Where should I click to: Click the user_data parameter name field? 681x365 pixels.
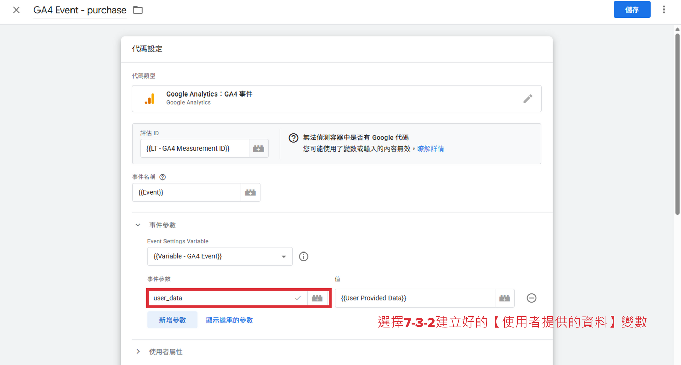pyautogui.click(x=221, y=298)
